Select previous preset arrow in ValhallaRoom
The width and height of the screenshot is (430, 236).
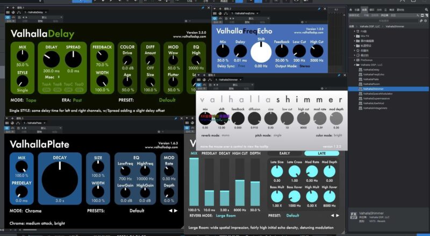[332, 216]
